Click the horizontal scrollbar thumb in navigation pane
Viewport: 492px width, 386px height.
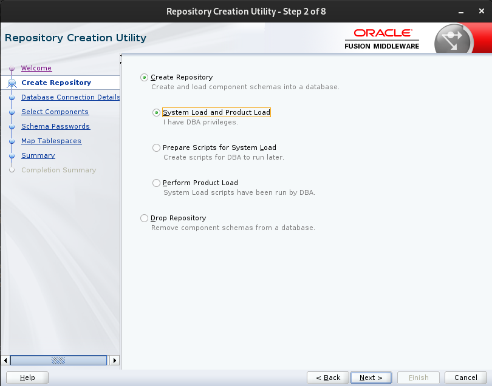pyautogui.click(x=58, y=361)
